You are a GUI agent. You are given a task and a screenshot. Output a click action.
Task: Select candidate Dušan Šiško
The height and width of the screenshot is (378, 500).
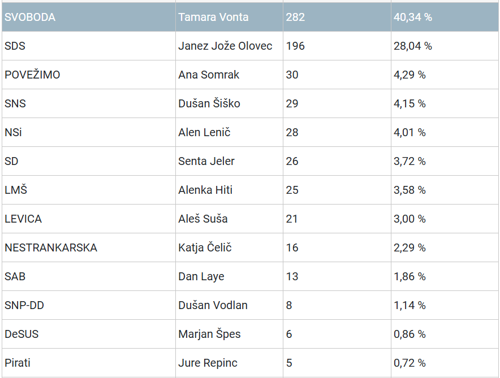(209, 103)
